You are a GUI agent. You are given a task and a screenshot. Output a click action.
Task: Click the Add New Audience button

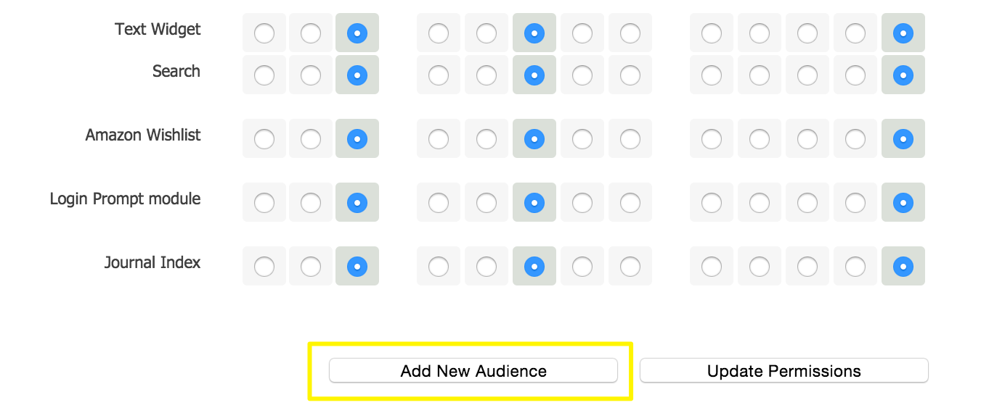(x=473, y=371)
